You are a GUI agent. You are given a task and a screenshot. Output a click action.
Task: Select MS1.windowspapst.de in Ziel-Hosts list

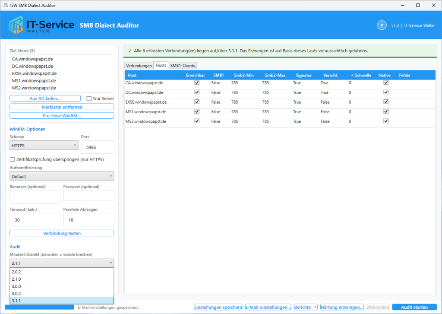coord(62,81)
